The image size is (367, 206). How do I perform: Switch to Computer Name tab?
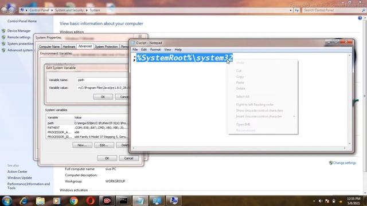pyautogui.click(x=49, y=47)
